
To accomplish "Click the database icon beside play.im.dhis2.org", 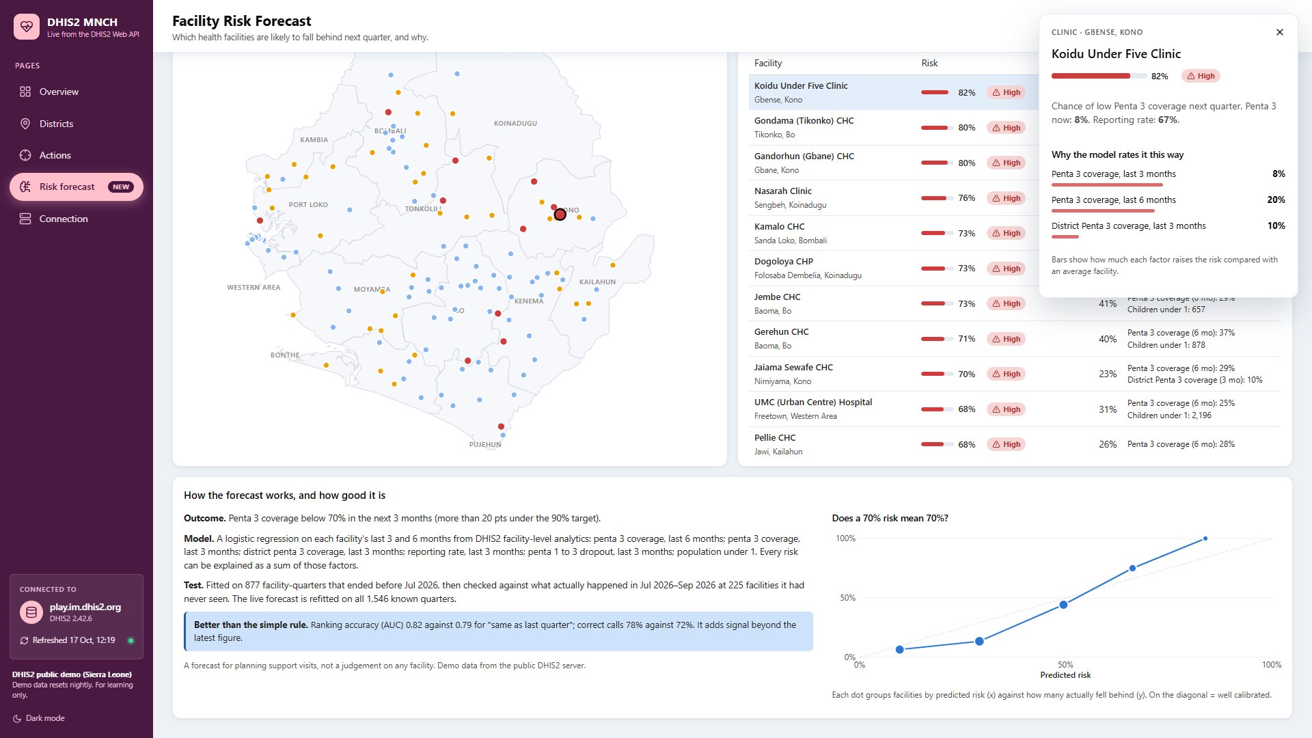I will coord(31,612).
